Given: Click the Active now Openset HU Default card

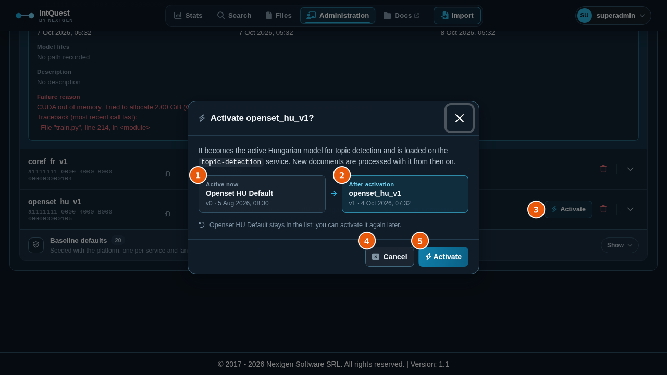Looking at the screenshot, I should click(x=262, y=194).
